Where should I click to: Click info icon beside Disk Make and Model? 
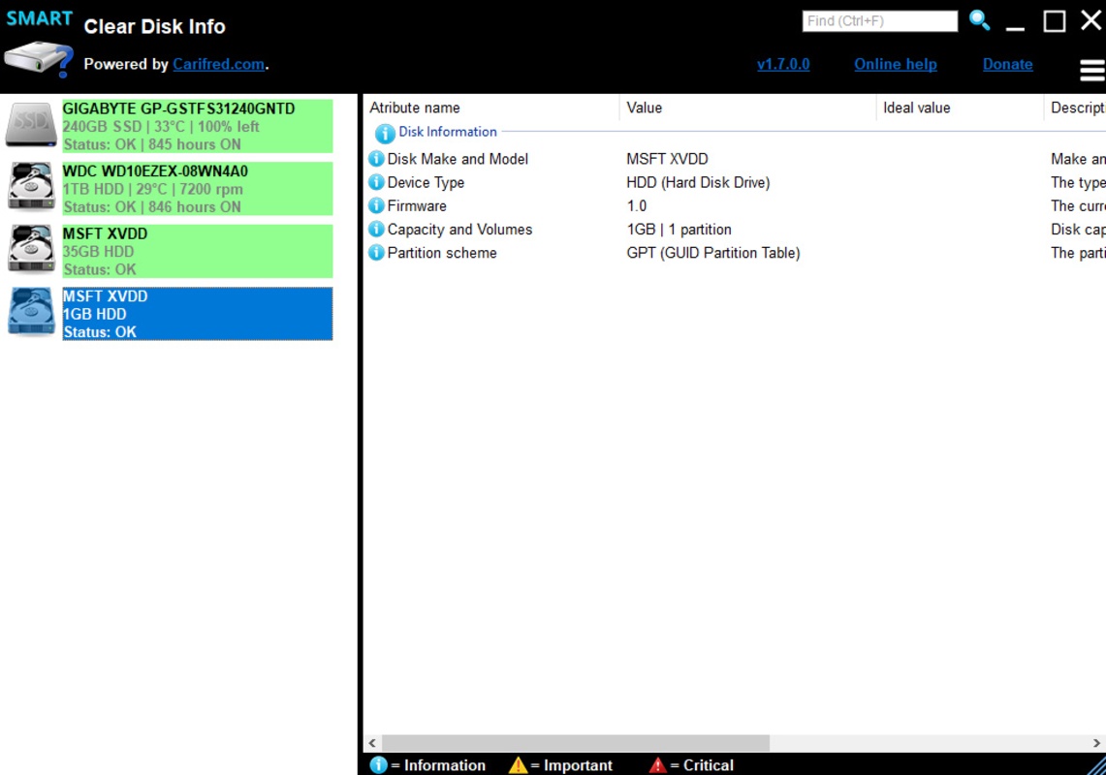pyautogui.click(x=377, y=160)
